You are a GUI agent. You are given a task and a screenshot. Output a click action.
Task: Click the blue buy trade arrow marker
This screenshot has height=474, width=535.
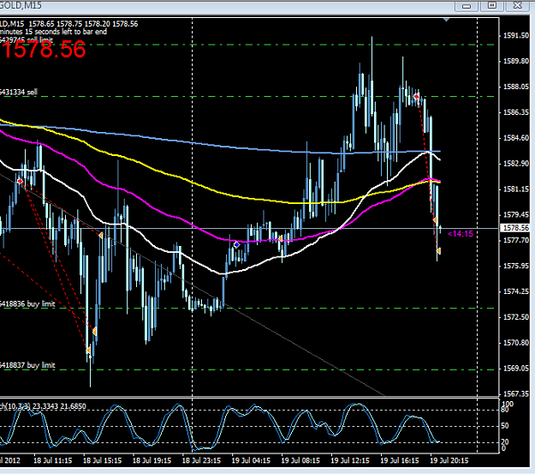coord(236,244)
